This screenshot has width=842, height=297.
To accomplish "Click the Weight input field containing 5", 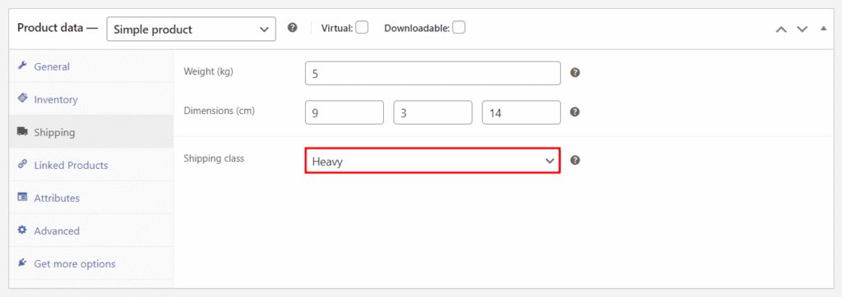I will (x=433, y=73).
